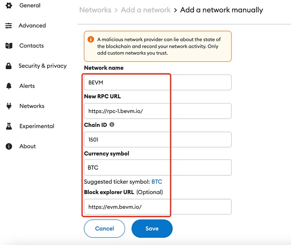Open the Networks settings menu item

point(32,106)
